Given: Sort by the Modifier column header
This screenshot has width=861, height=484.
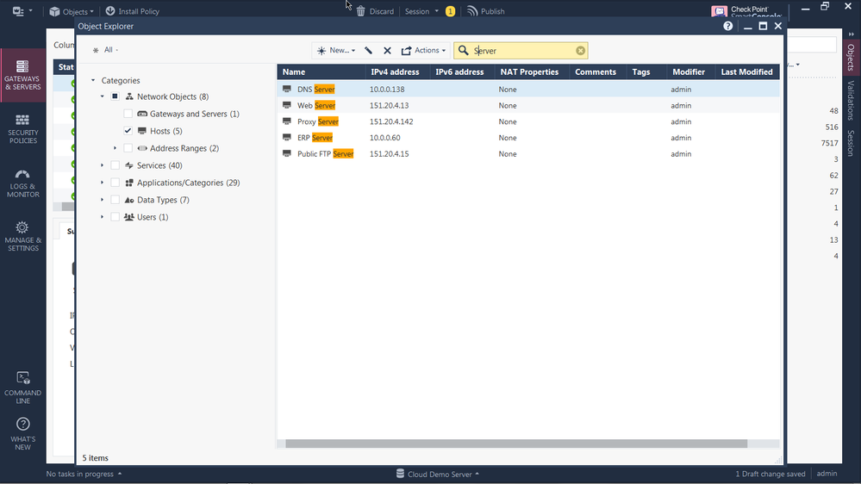Looking at the screenshot, I should pos(689,71).
